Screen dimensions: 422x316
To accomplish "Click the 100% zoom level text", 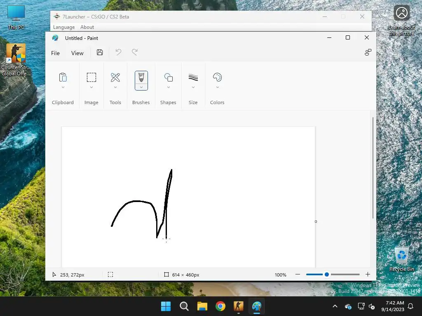I will coord(280,274).
